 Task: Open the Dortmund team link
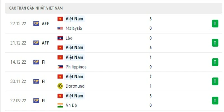[75, 86]
